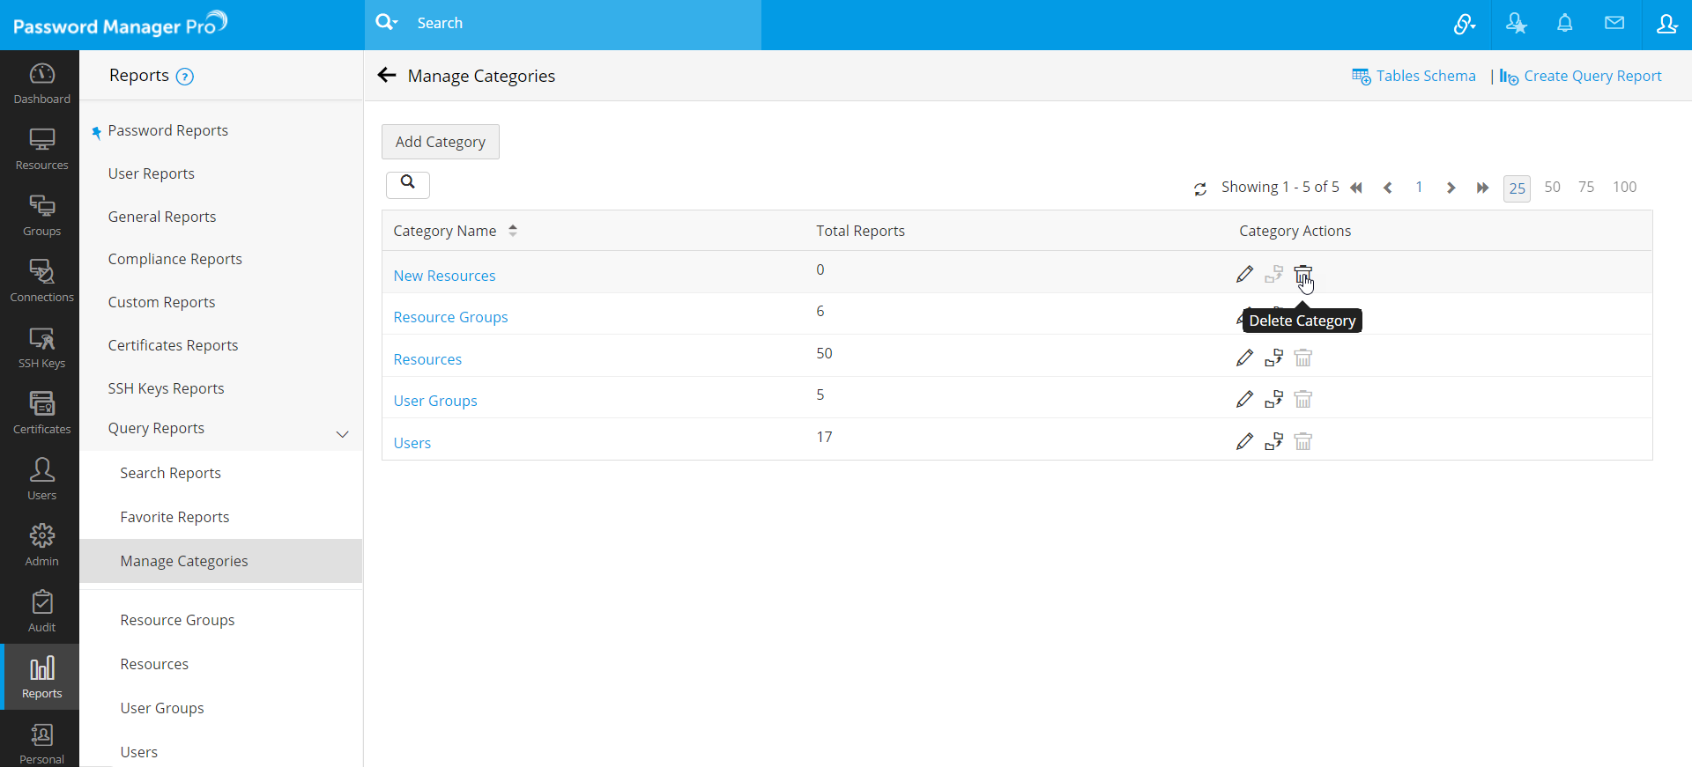Go to SSH Keys in the sidebar
The image size is (1692, 767).
point(41,348)
